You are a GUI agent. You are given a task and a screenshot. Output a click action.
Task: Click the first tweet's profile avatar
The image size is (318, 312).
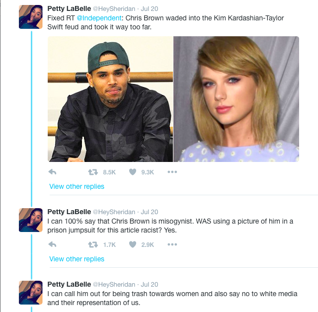(x=31, y=17)
